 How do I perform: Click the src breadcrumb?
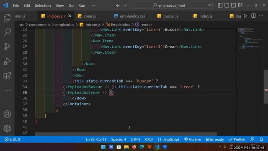click(21, 25)
